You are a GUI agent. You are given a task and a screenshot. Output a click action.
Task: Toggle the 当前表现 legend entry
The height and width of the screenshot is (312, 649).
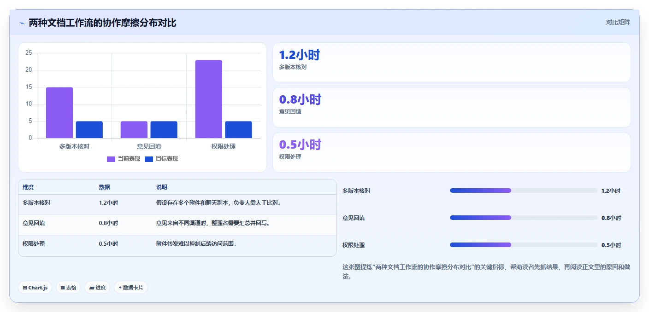123,159
